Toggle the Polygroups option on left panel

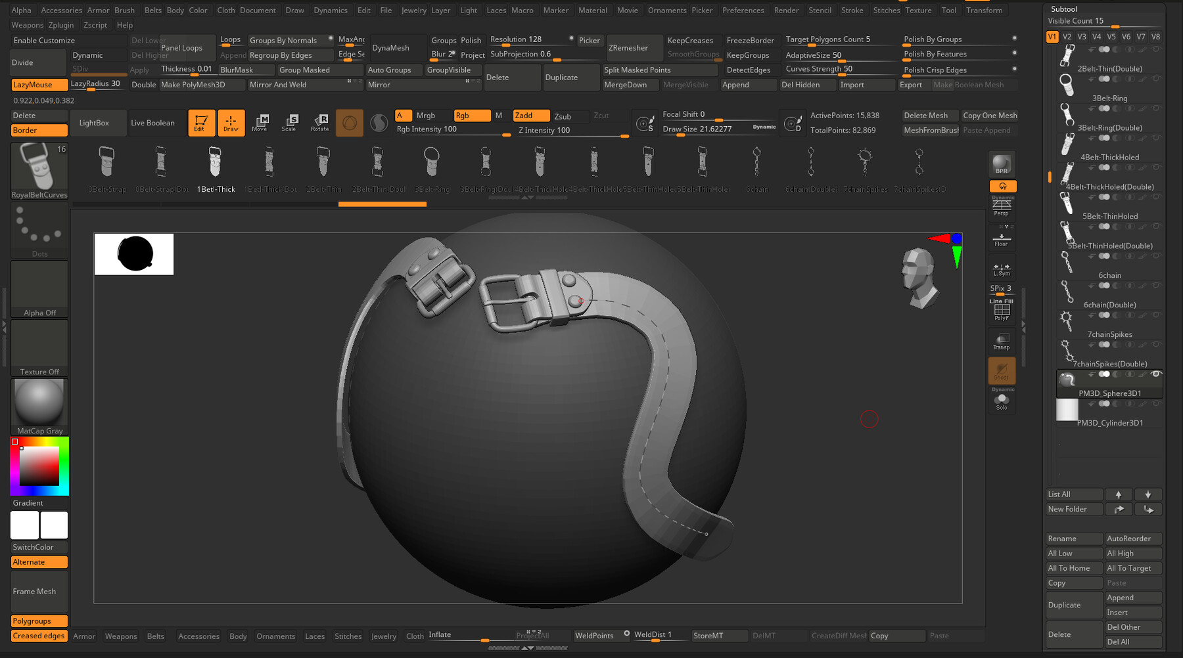[39, 621]
